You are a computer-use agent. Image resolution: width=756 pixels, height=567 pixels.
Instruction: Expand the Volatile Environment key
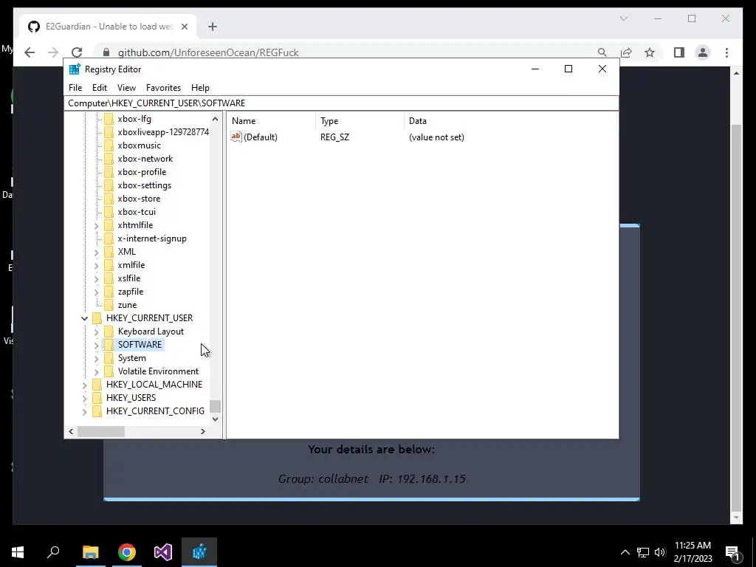(96, 371)
